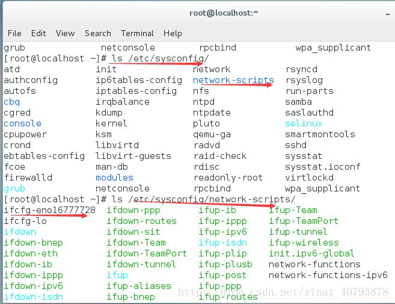Viewport: 395px width, 304px height.
Task: Open the Terminal menu
Action: tap(137, 33)
